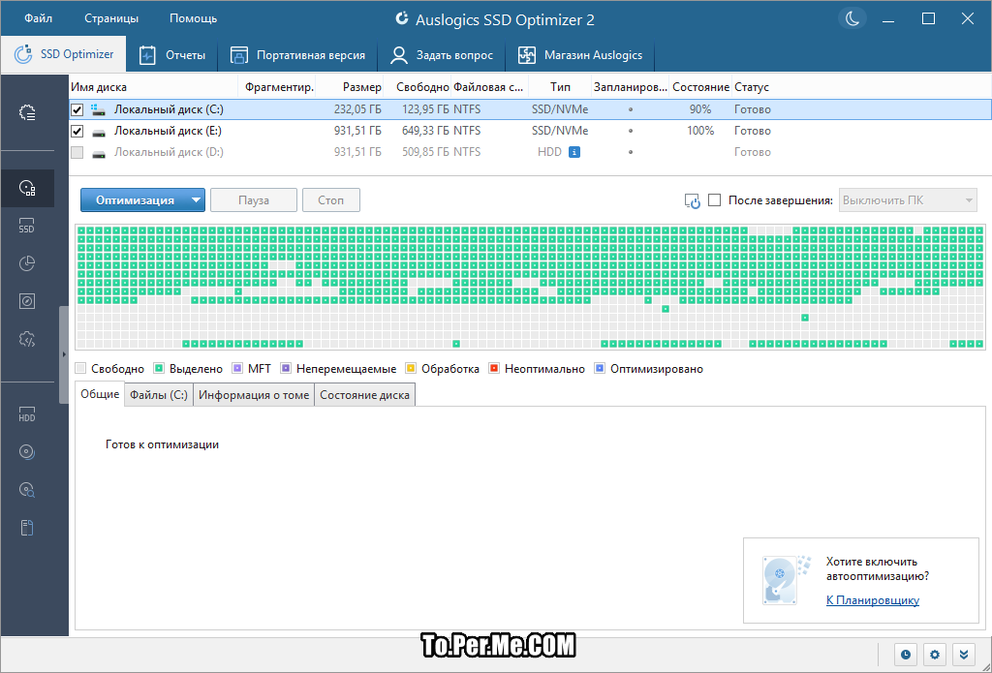992x673 pixels.
Task: Click the HDD icon in left sidebar
Action: click(x=27, y=415)
